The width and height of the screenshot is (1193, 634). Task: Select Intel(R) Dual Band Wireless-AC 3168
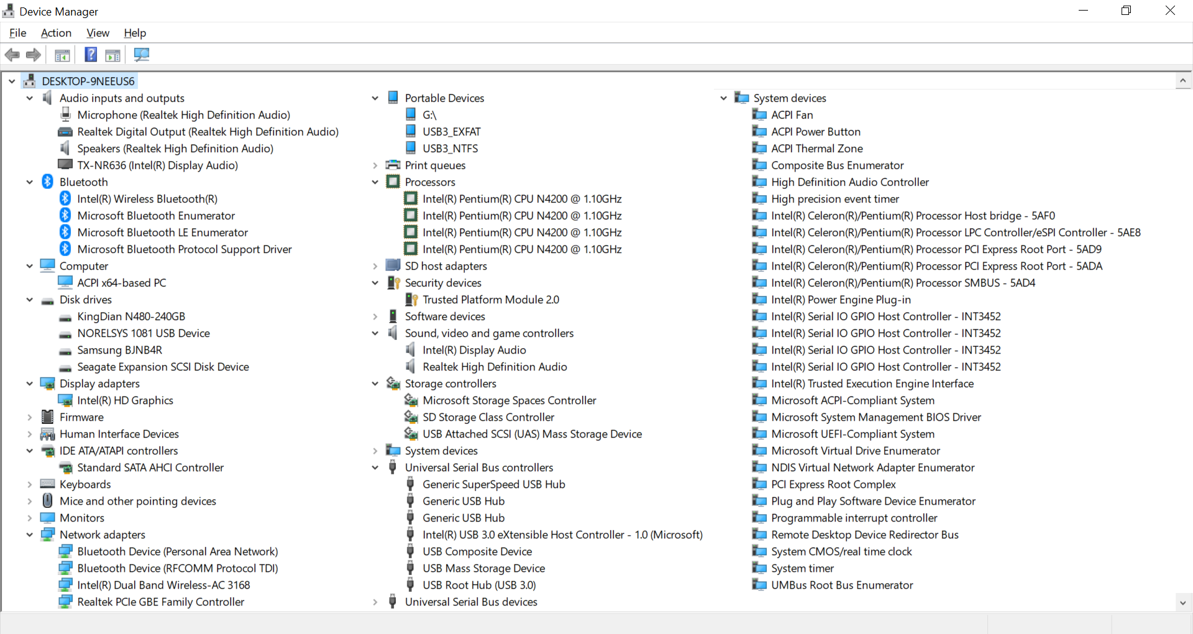(163, 585)
